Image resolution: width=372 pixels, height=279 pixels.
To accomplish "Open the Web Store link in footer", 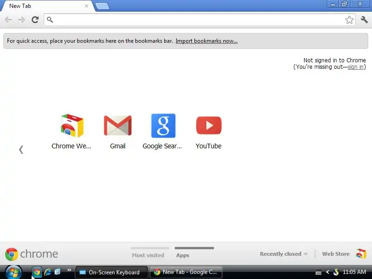I will coord(336,254).
